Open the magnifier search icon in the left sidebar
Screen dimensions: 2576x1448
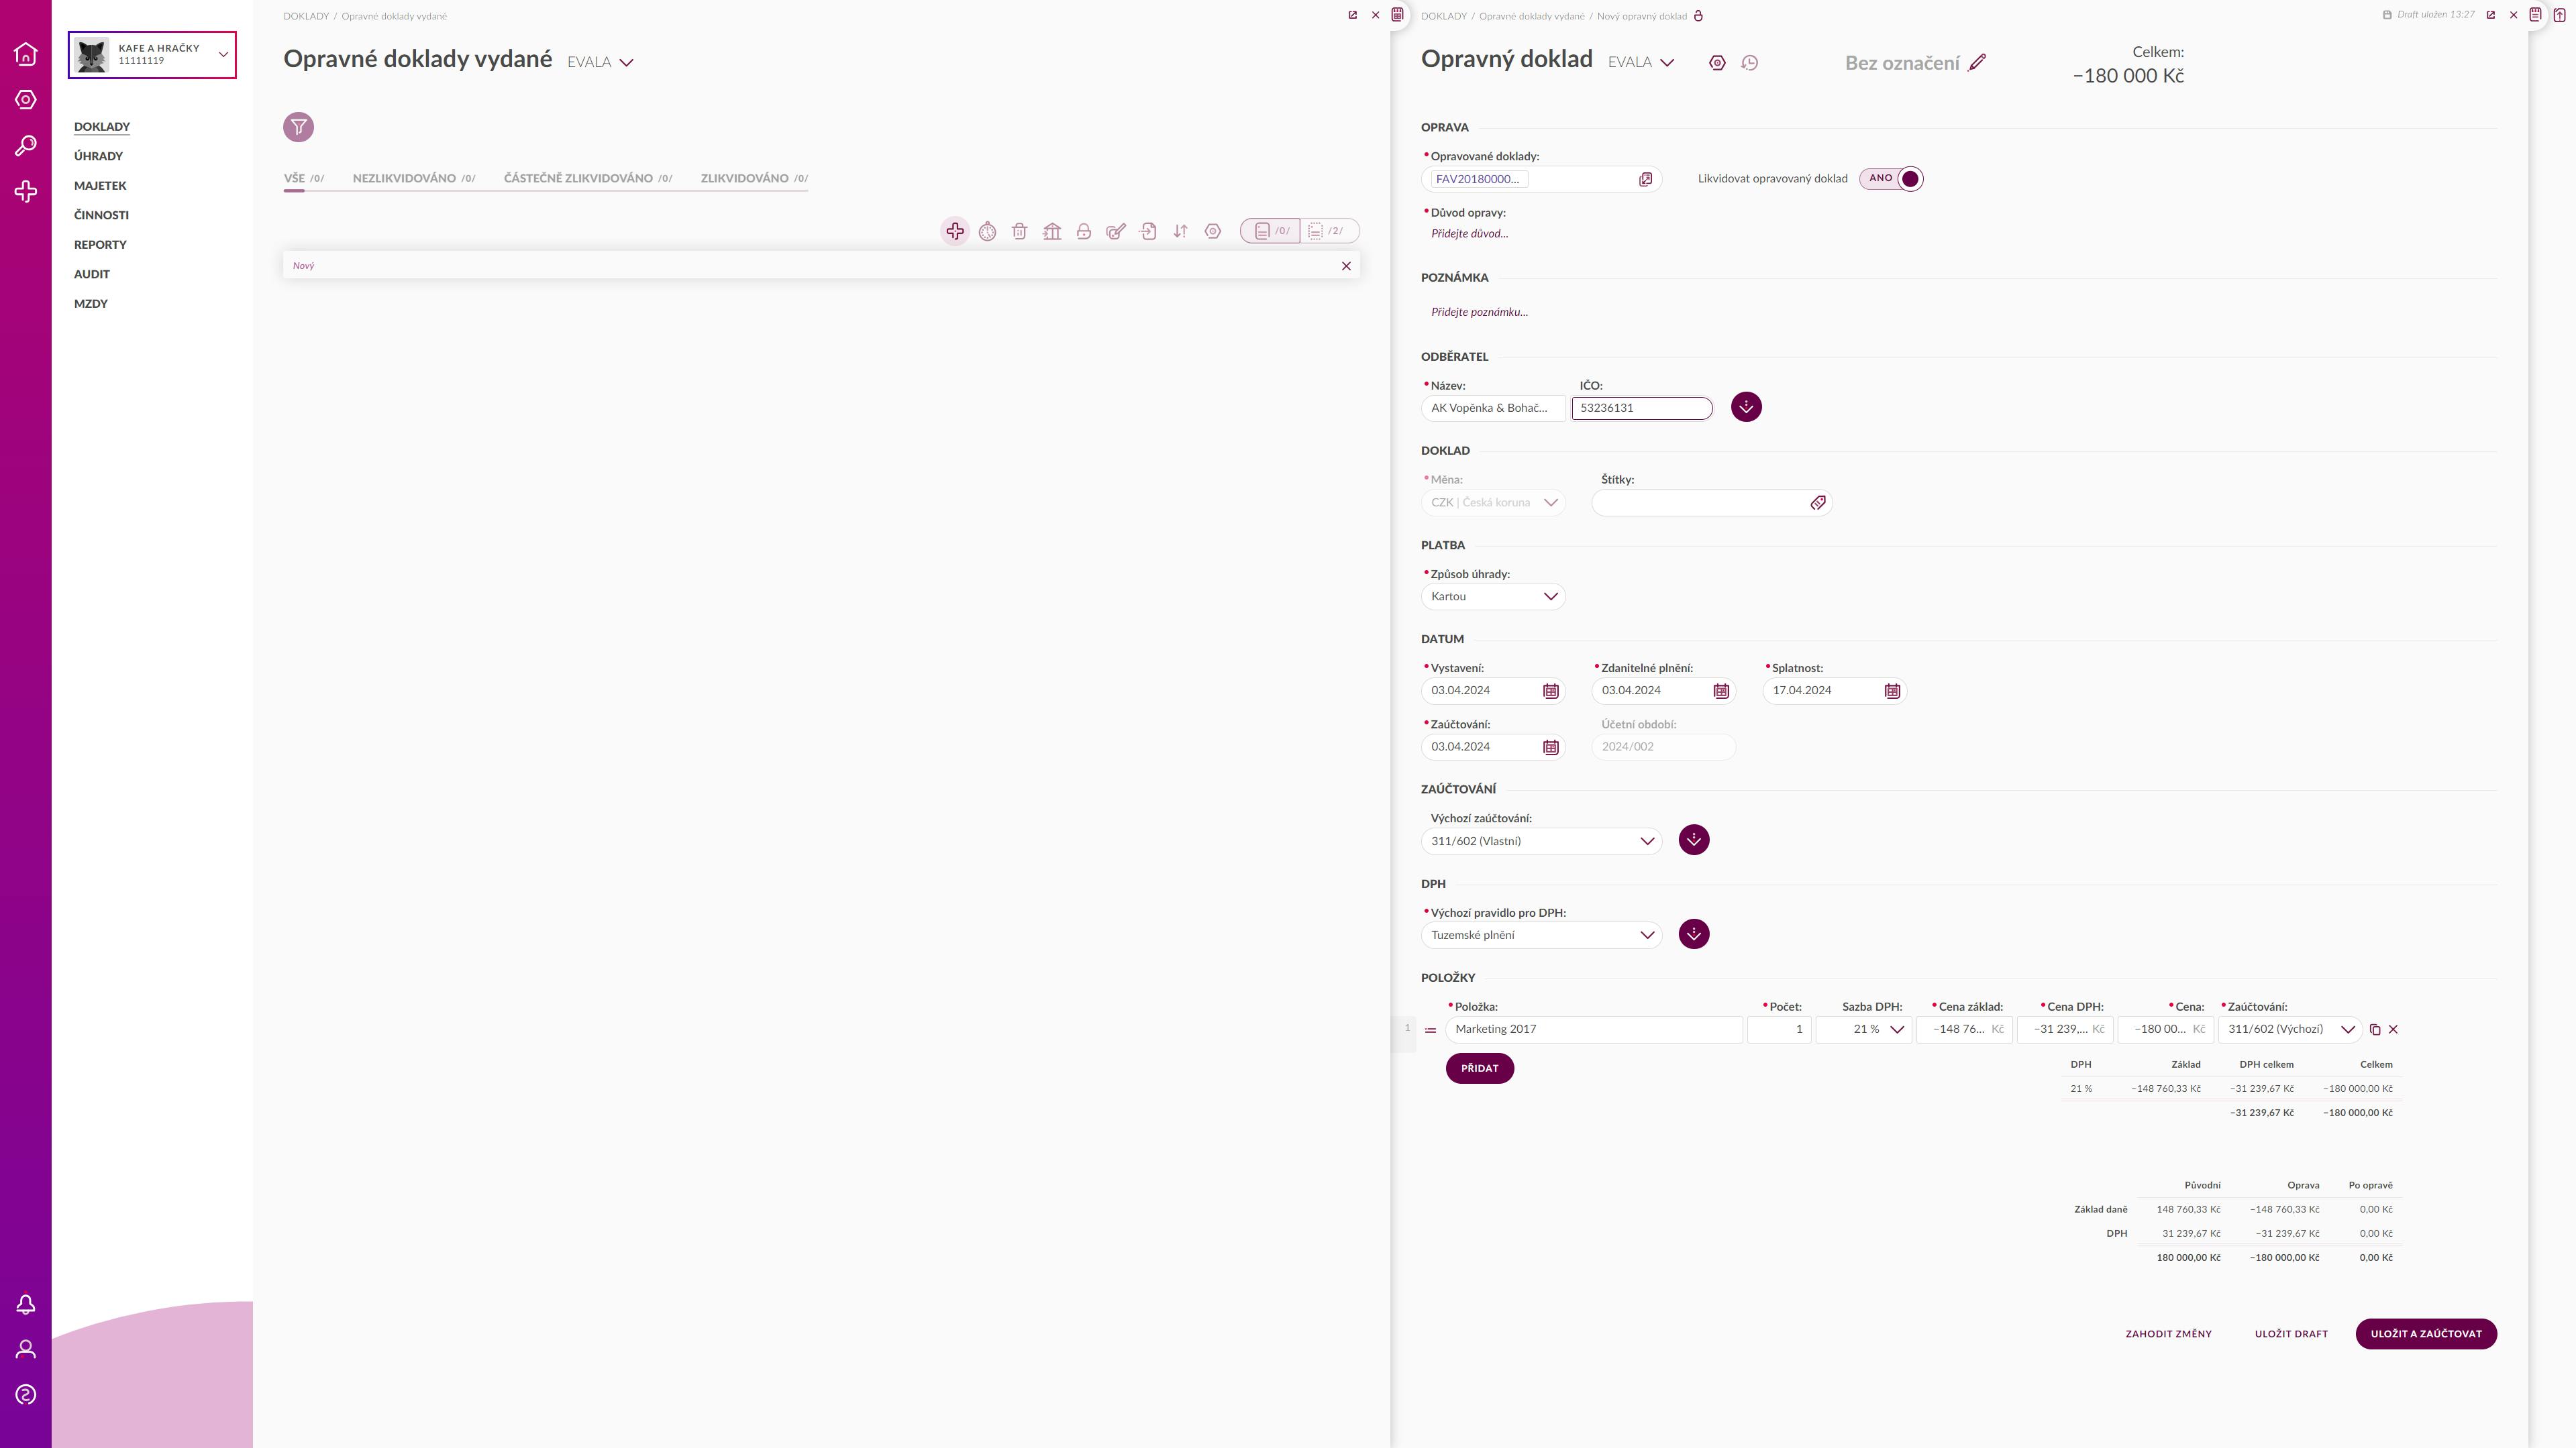click(26, 146)
